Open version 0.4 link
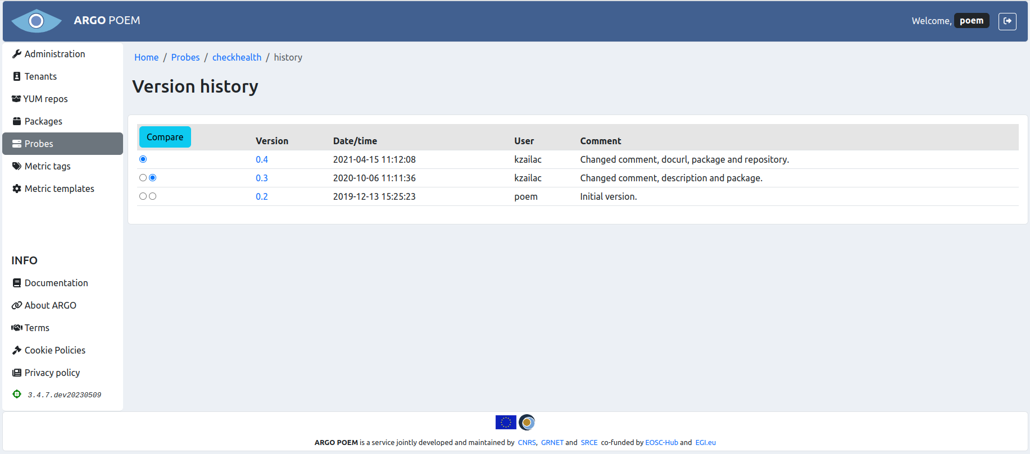The image size is (1030, 454). (262, 159)
